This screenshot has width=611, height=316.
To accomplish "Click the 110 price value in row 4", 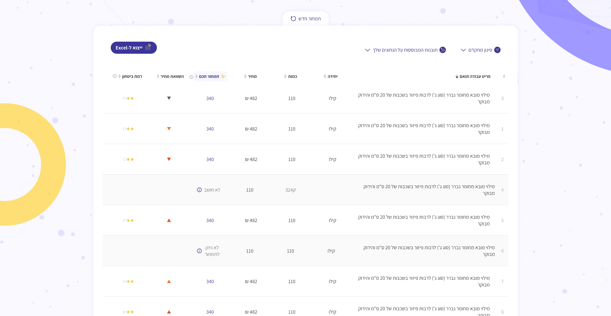I will [x=250, y=190].
